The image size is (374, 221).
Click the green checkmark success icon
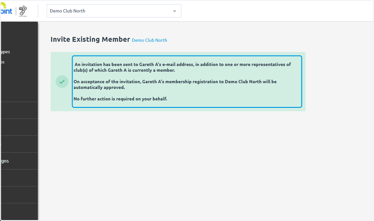tap(62, 82)
